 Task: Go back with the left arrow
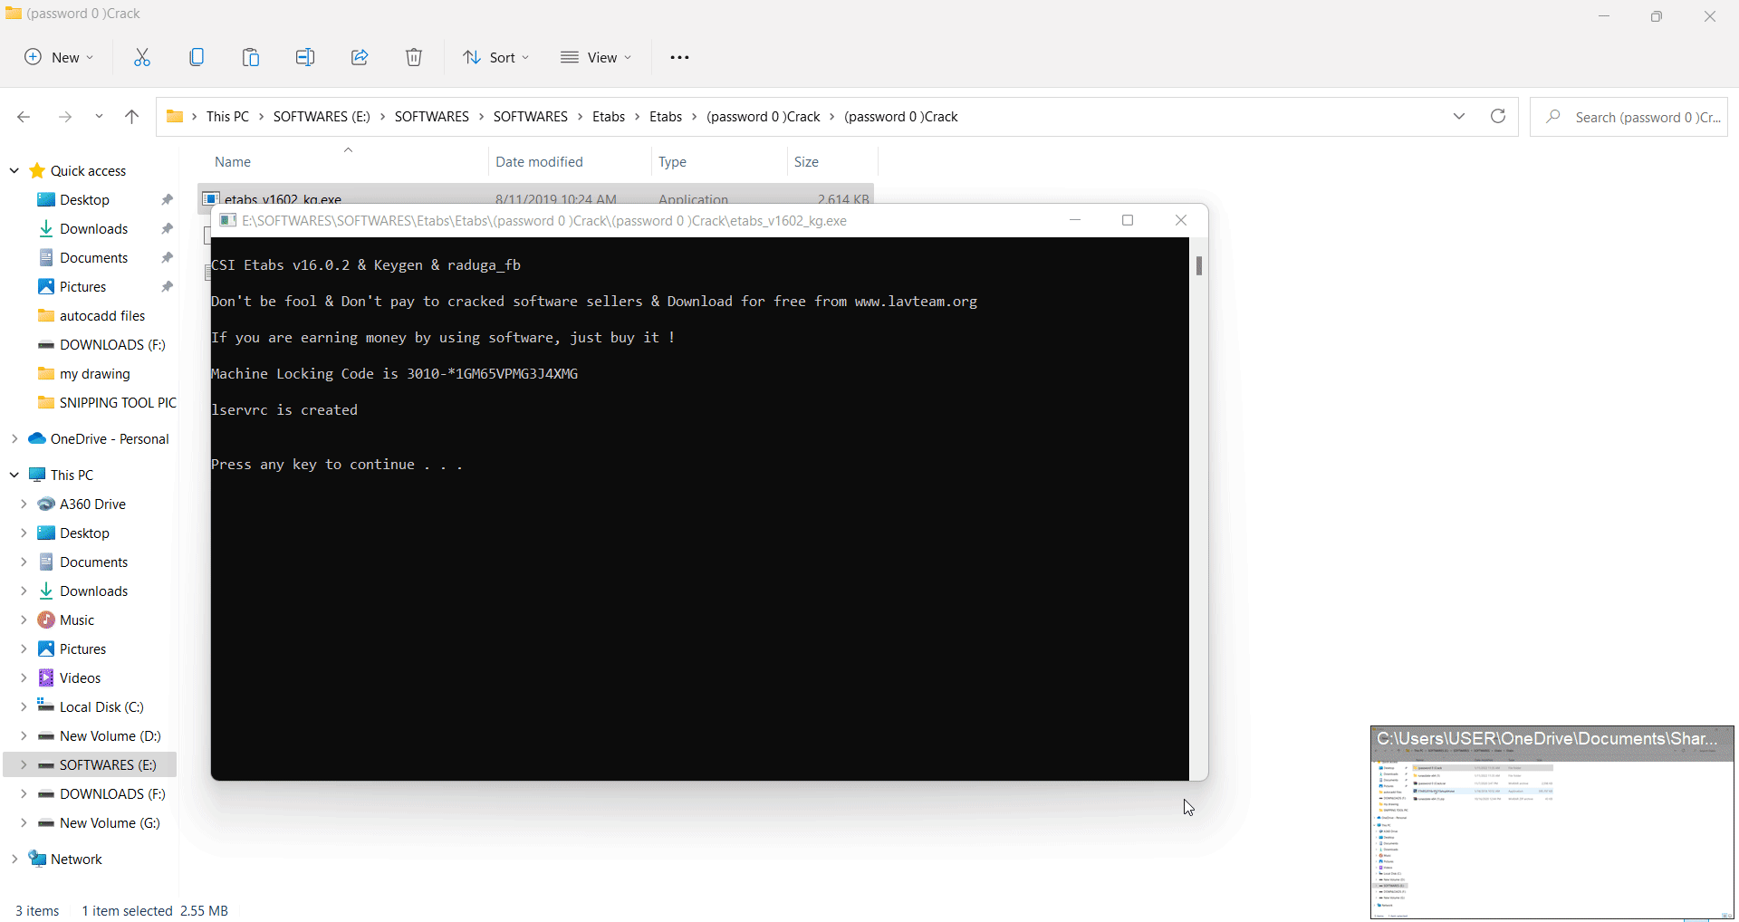pyautogui.click(x=24, y=117)
